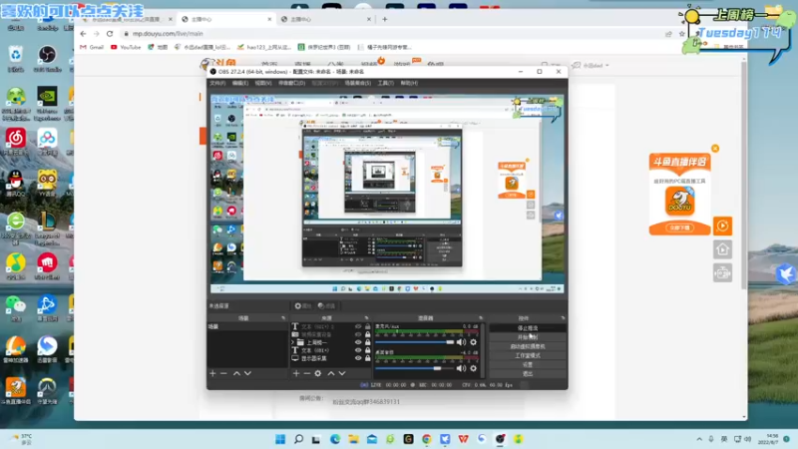Open Desktop Audio settings gear

pos(473,368)
